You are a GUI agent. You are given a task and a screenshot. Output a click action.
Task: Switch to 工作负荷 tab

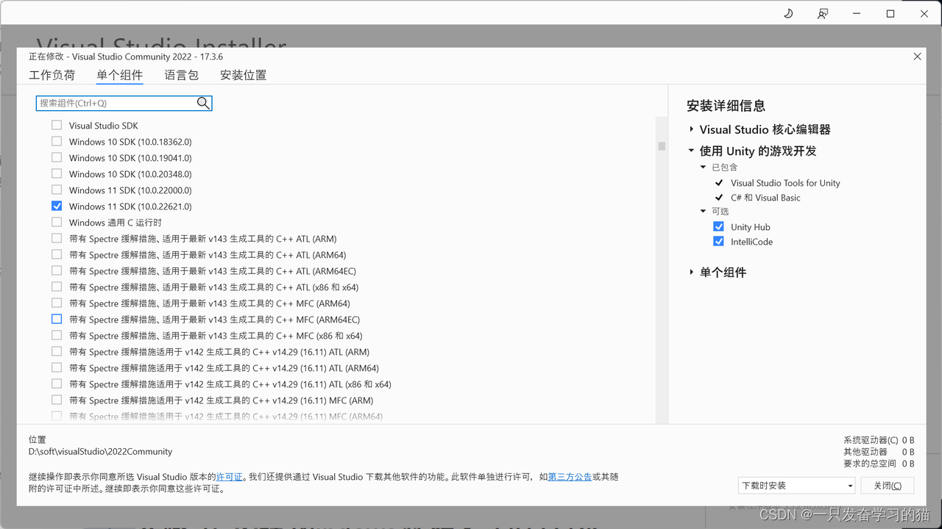[52, 75]
